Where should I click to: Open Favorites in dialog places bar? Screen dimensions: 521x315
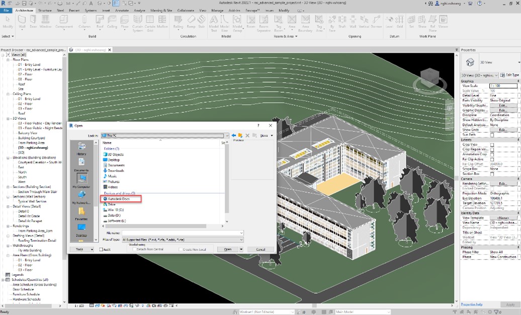point(81,214)
